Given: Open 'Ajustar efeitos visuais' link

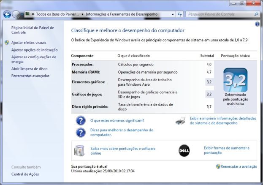Looking at the screenshot, I should [x=29, y=43].
